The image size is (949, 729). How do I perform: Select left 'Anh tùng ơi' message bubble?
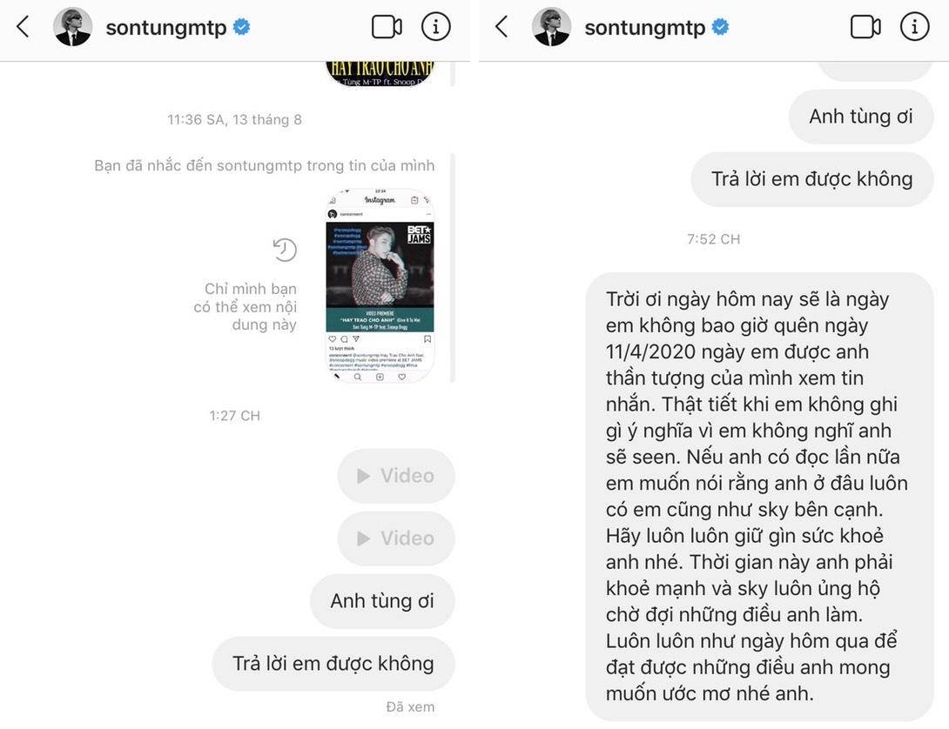point(382,601)
